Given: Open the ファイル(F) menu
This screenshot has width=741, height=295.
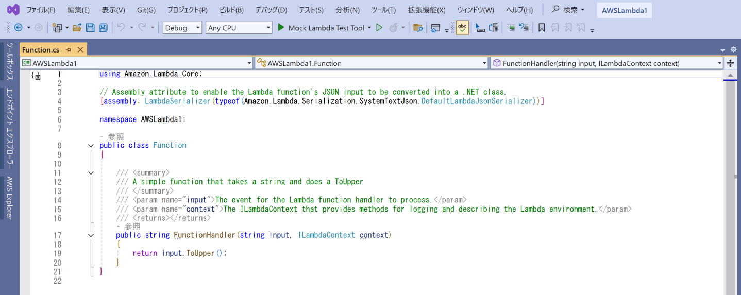Looking at the screenshot, I should [x=41, y=10].
